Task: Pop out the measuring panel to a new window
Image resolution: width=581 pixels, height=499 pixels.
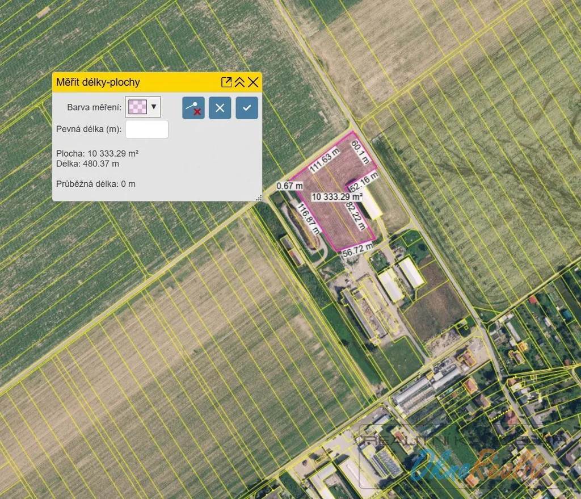Action: [226, 82]
